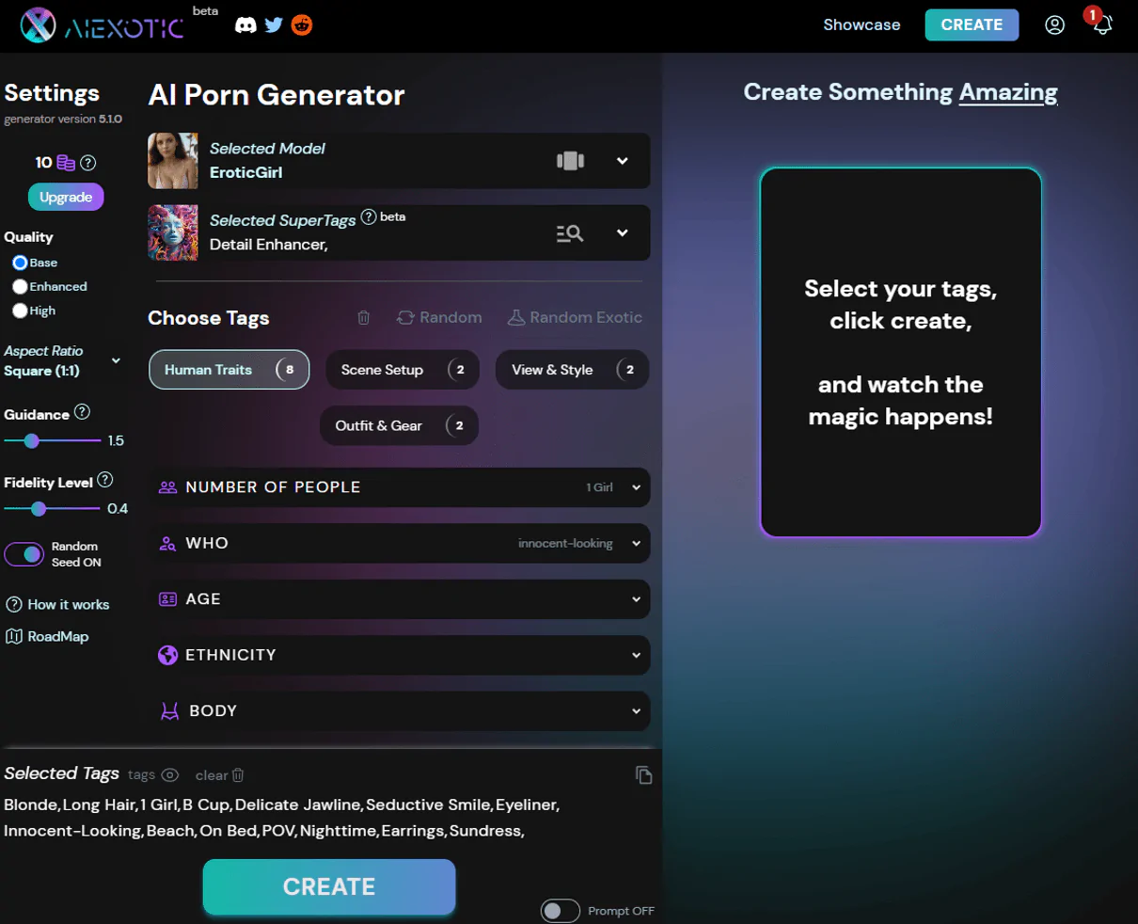
Task: Switch to the View & Style tab
Action: coord(572,370)
